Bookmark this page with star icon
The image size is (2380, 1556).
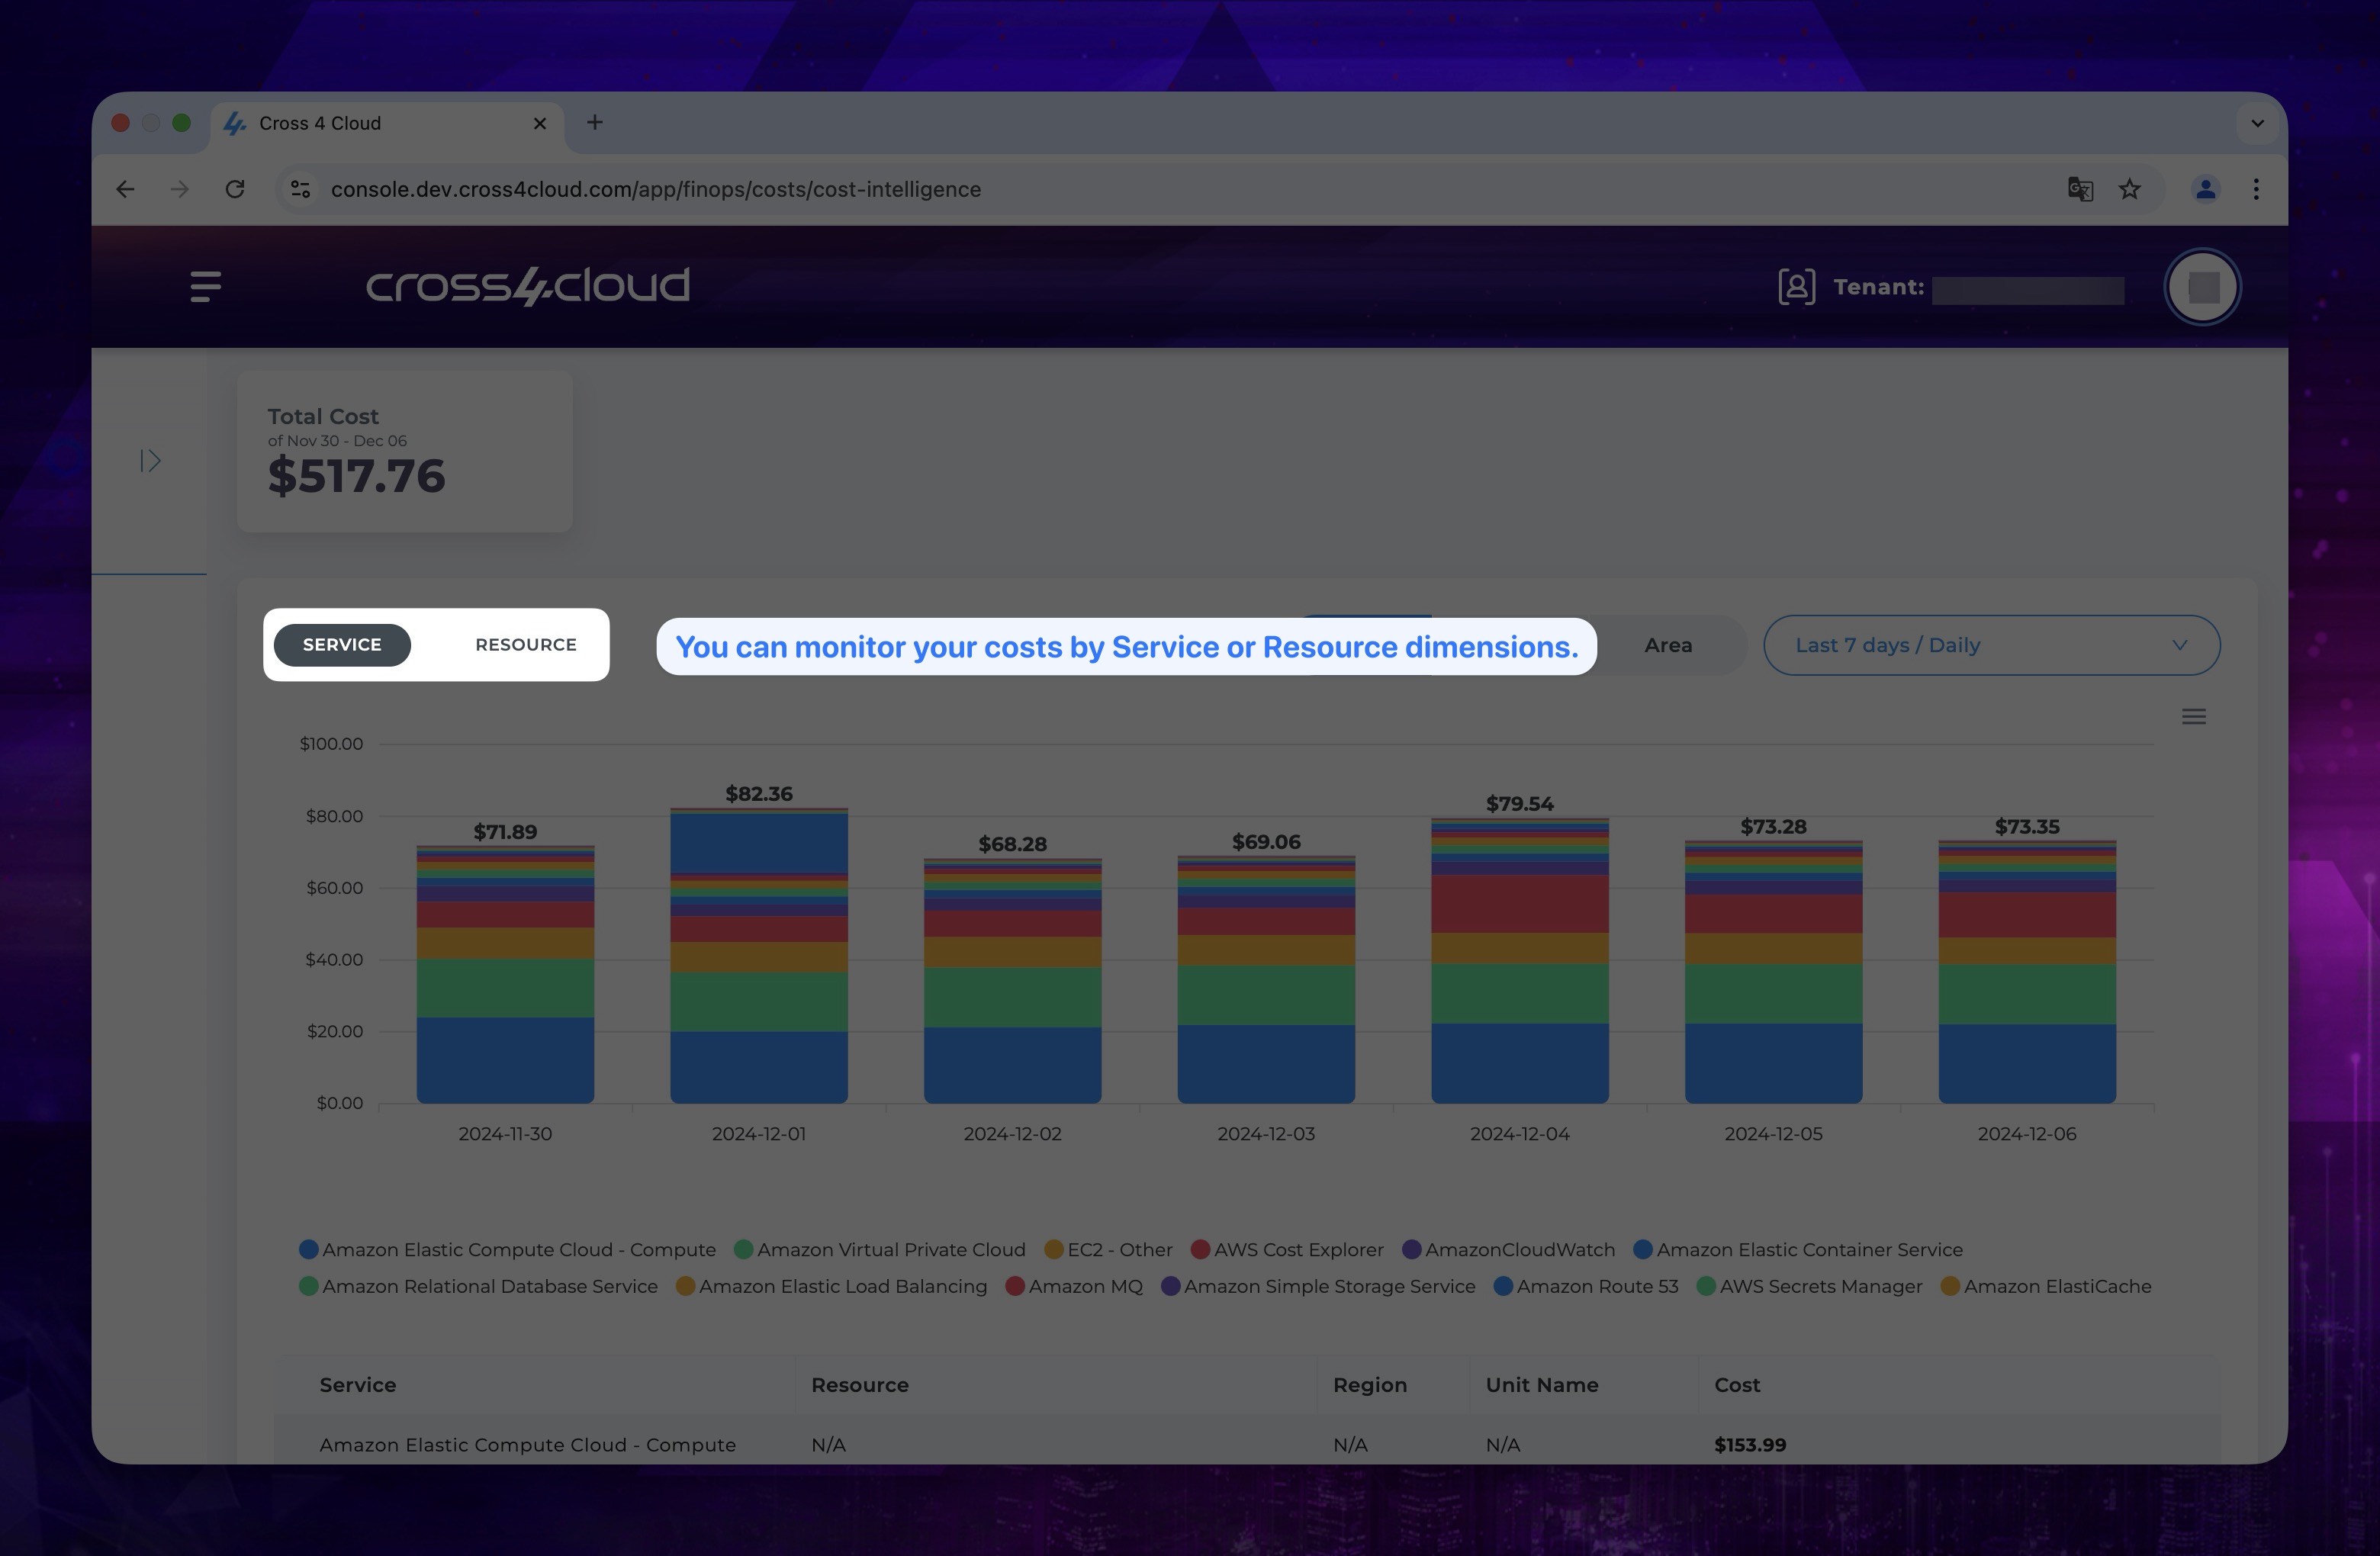click(x=2130, y=189)
